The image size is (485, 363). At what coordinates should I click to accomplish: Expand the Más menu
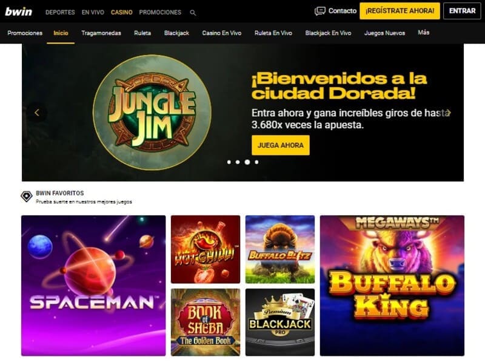click(x=423, y=33)
